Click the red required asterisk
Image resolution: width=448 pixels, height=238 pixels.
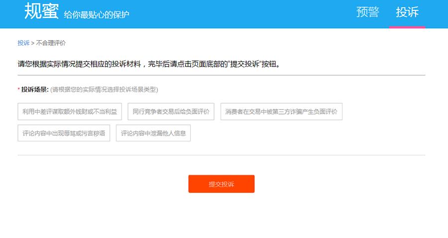(x=19, y=90)
